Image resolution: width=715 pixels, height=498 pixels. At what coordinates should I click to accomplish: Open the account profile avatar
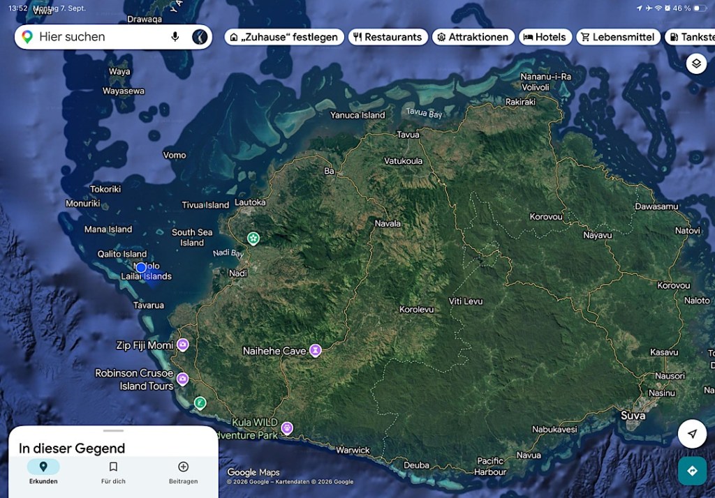point(200,37)
